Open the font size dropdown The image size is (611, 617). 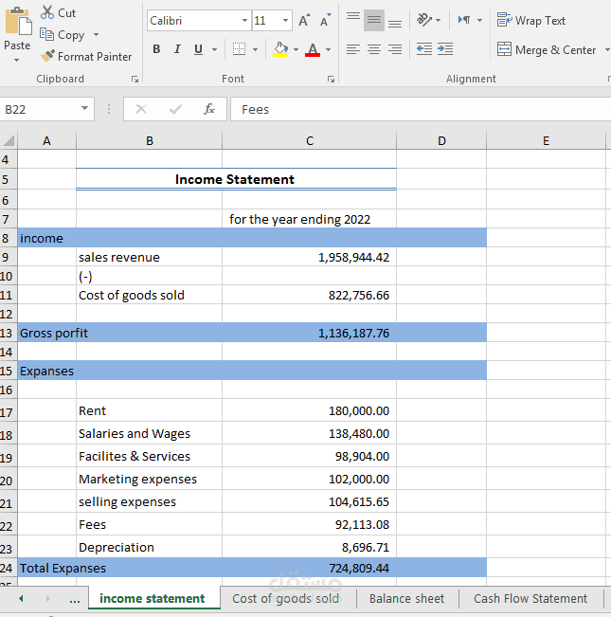(x=285, y=20)
